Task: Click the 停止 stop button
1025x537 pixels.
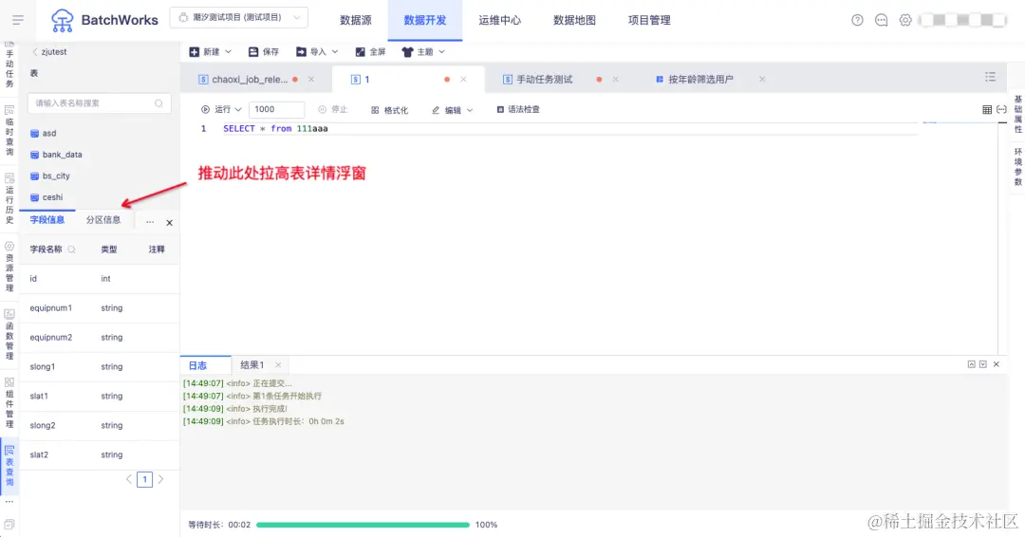Action: (333, 110)
